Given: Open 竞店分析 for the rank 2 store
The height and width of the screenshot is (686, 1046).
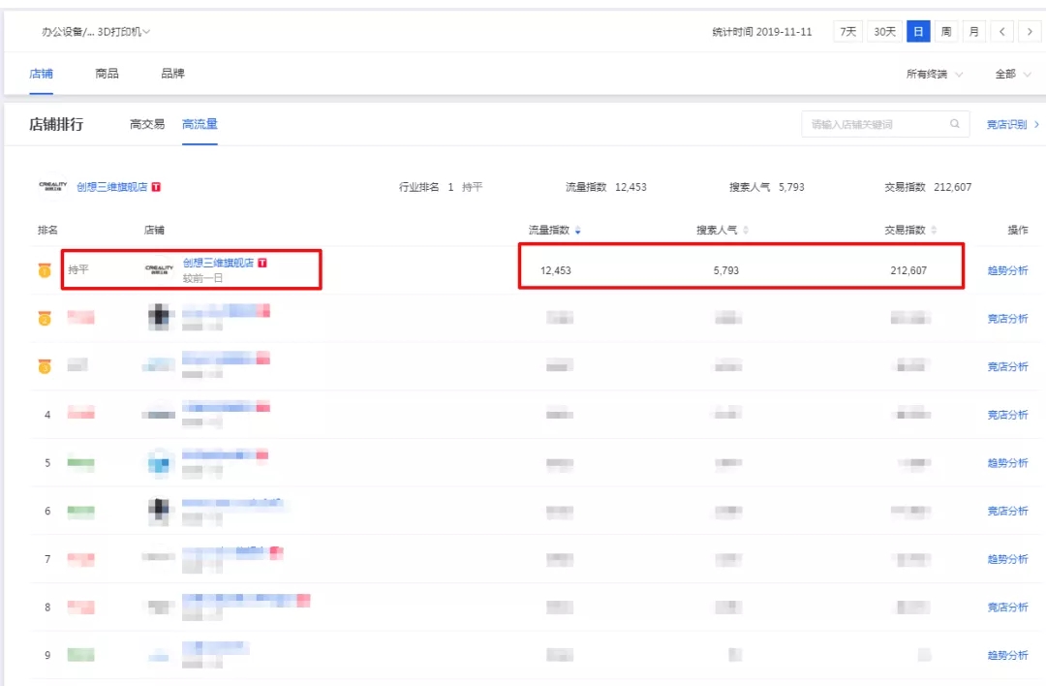Looking at the screenshot, I should 1007,319.
